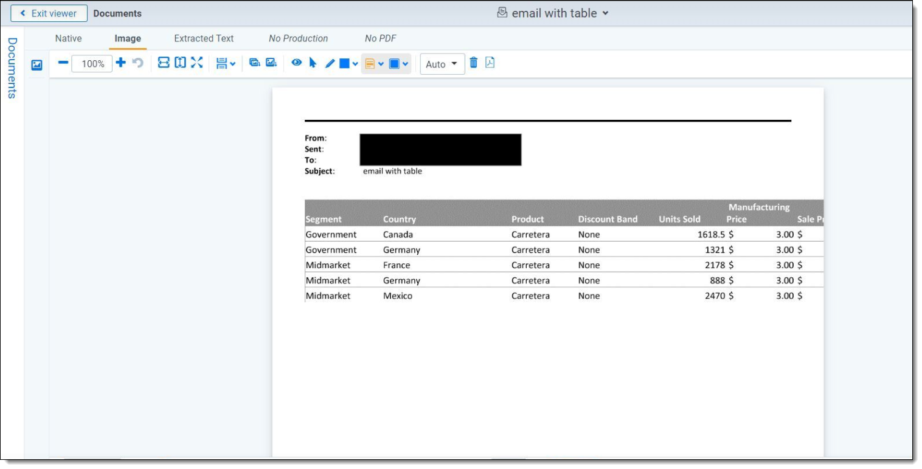Click the zoom out minus icon
Viewport: 922px width, 469px height.
63,63
